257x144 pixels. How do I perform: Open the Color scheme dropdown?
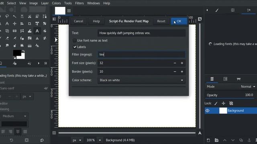point(142,80)
